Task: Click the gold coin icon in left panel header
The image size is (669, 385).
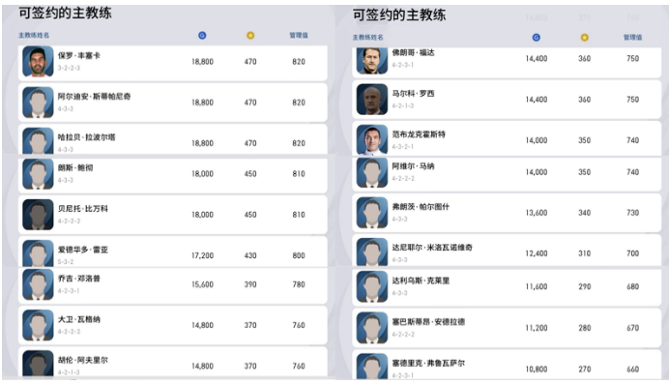Action: click(x=250, y=36)
